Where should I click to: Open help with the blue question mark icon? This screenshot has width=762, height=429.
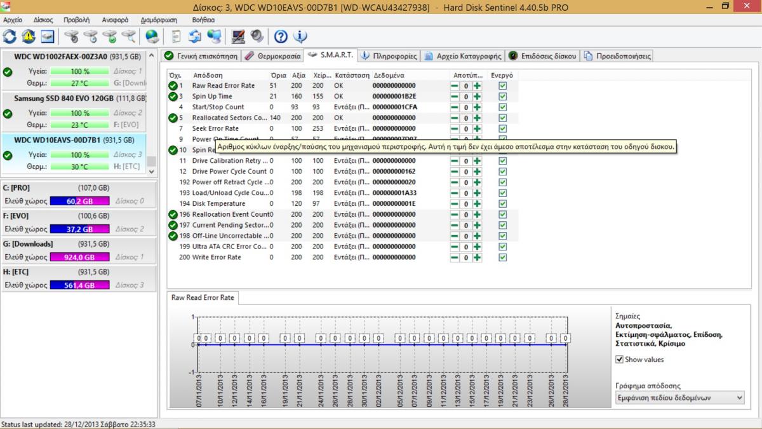tap(281, 36)
